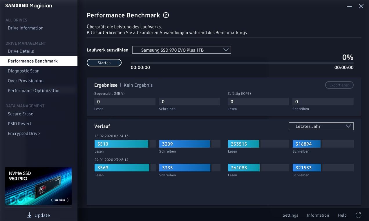Click the random read IOPS result field
This screenshot has height=221, width=369.
click(x=258, y=102)
